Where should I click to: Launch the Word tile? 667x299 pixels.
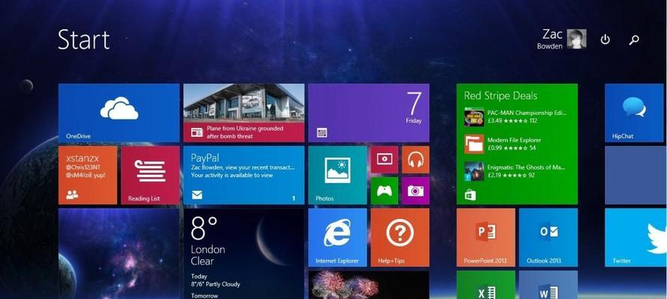tap(549, 285)
